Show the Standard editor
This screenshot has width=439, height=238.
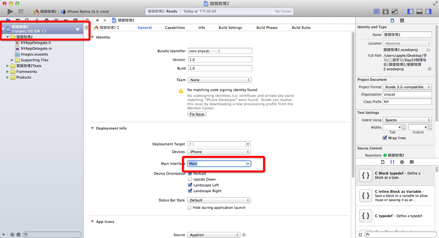[x=377, y=12]
